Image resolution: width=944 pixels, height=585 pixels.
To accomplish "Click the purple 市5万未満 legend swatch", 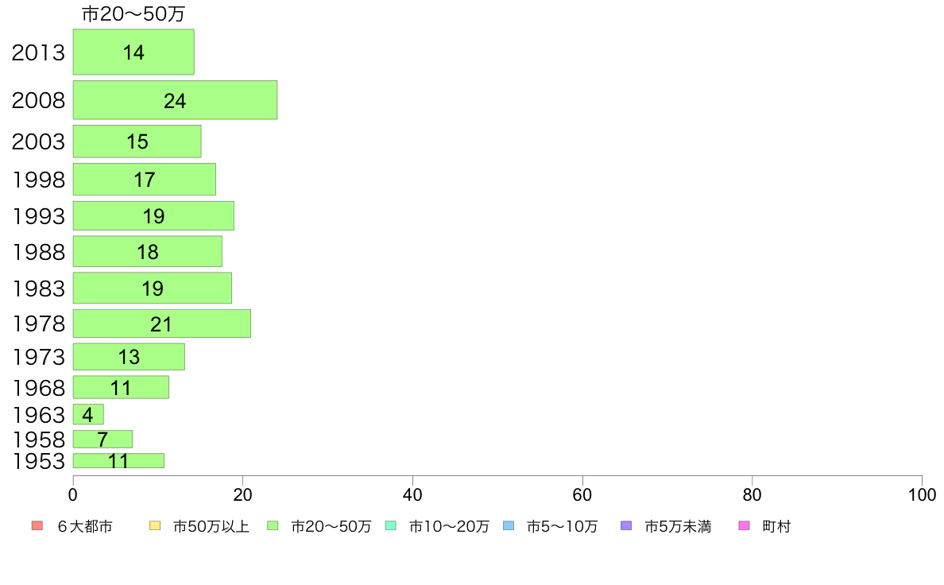I will [x=626, y=526].
